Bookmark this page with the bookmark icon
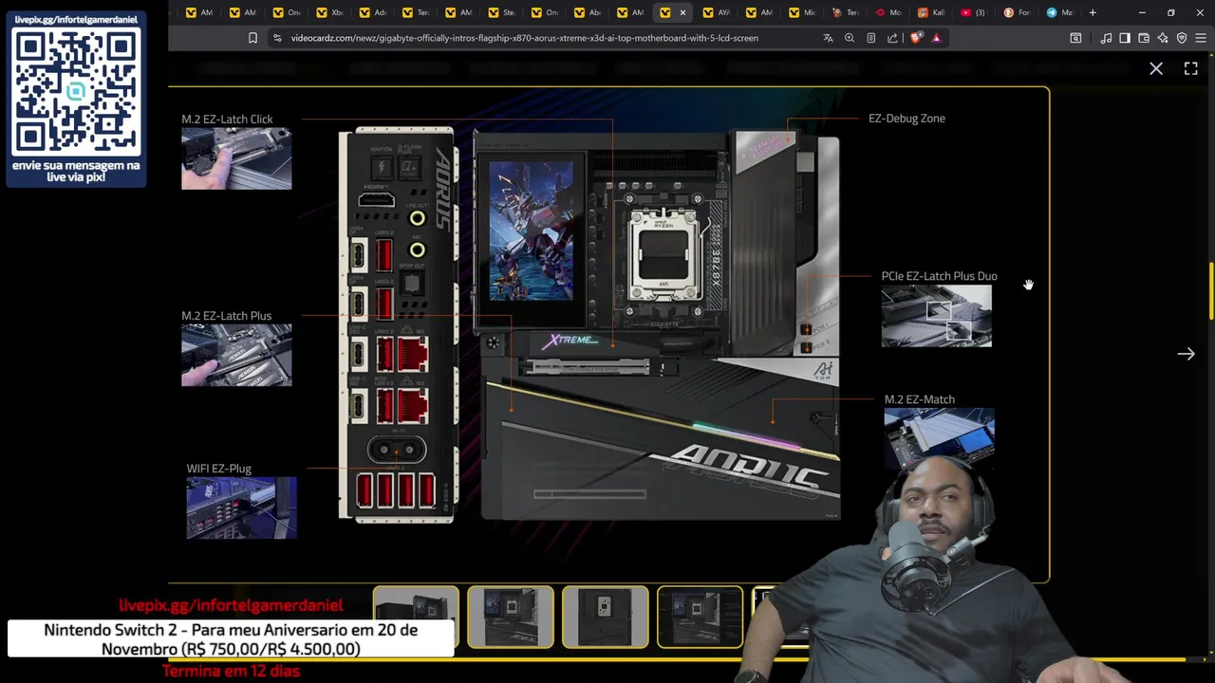Screen dimensions: 1215x683 coord(252,38)
